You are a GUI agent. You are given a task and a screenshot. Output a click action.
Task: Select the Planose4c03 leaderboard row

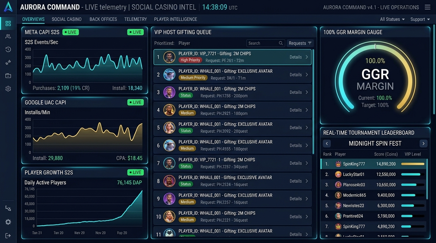tap(374, 185)
